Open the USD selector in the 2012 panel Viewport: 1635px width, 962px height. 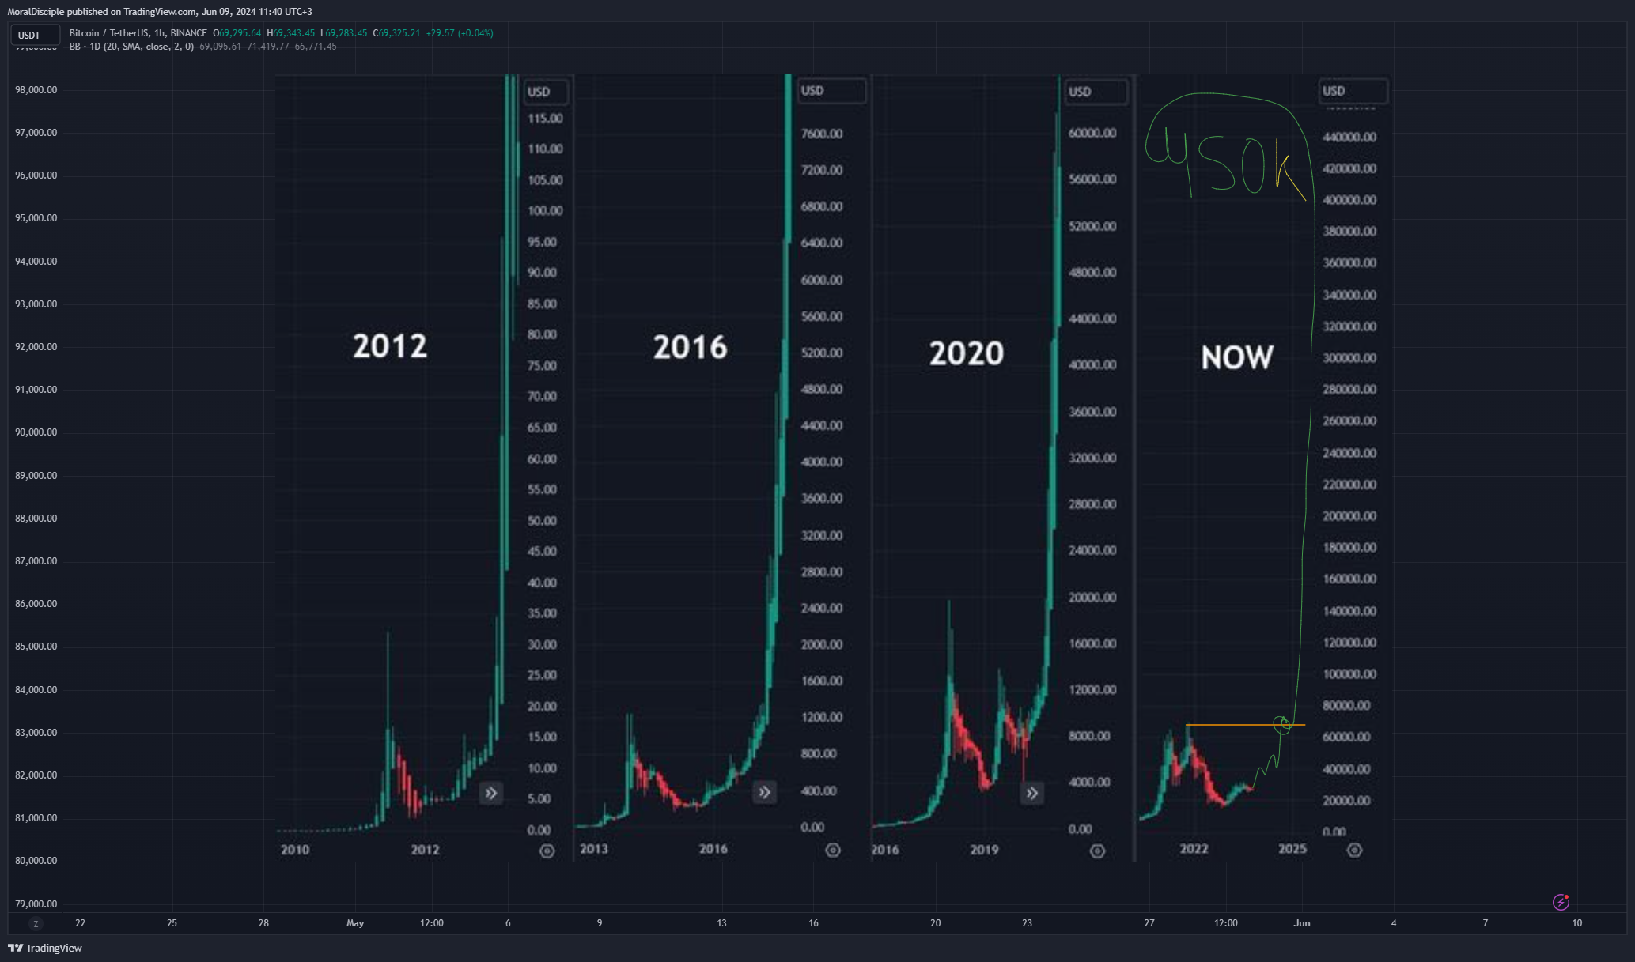pyautogui.click(x=546, y=92)
